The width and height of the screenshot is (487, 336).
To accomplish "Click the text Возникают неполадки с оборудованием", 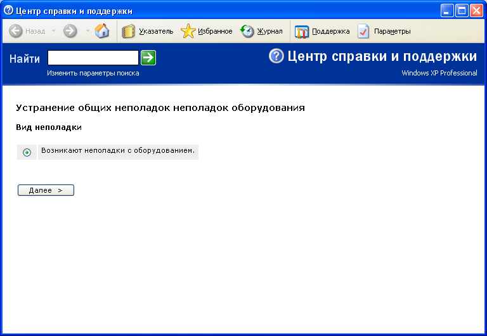I will (118, 150).
